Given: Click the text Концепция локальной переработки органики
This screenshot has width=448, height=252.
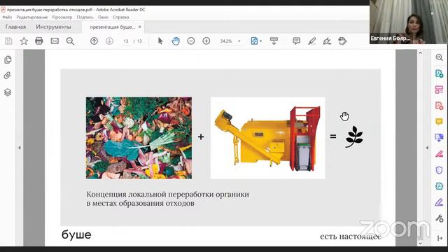Looking at the screenshot, I should click(168, 195).
